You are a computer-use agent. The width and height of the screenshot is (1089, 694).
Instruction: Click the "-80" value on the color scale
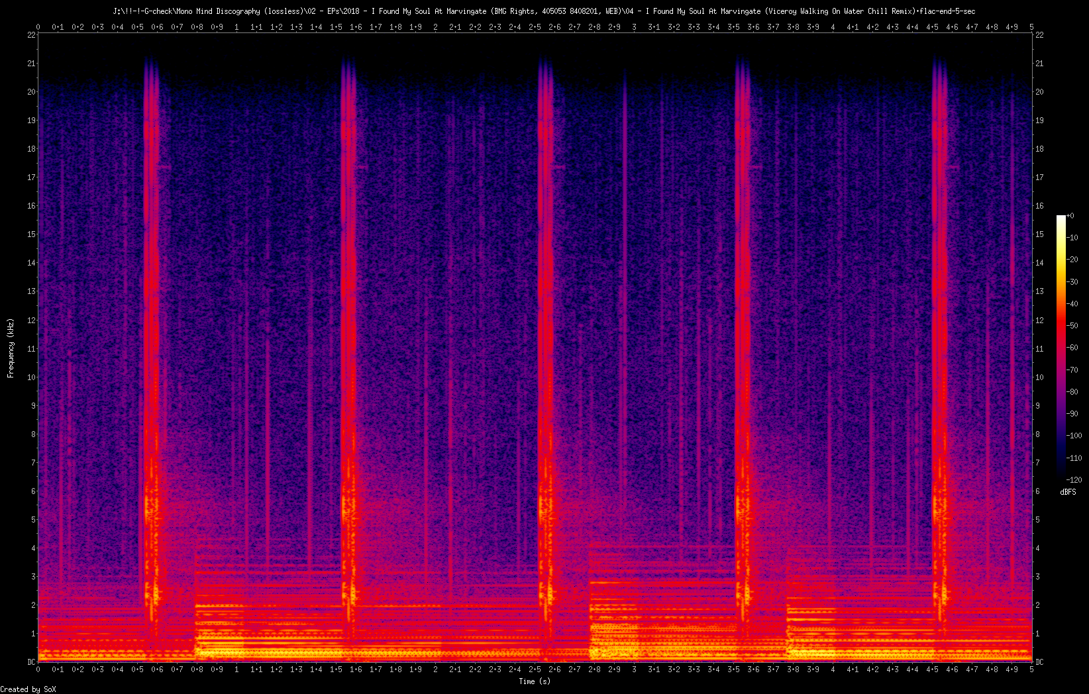click(x=1072, y=392)
